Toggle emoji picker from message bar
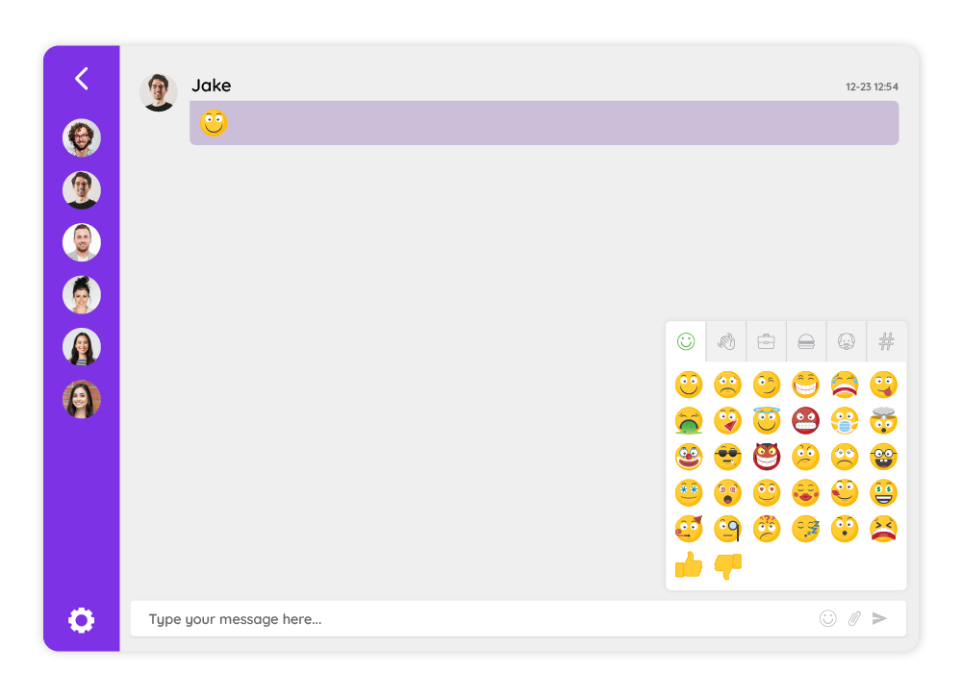This screenshot has height=697, width=962. [827, 618]
